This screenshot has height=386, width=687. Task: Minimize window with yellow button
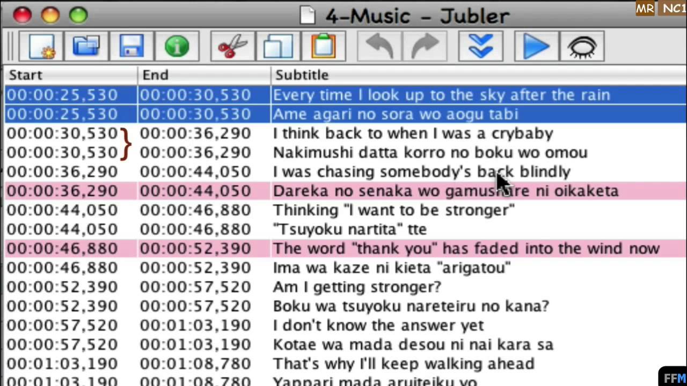tap(50, 14)
